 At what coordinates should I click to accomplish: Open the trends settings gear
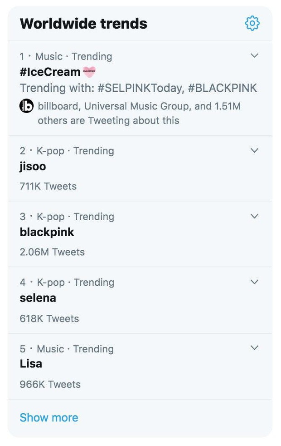pos(252,23)
